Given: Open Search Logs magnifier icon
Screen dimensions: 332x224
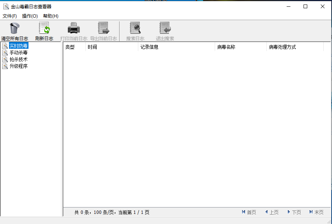Looking at the screenshot, I should [135, 29].
